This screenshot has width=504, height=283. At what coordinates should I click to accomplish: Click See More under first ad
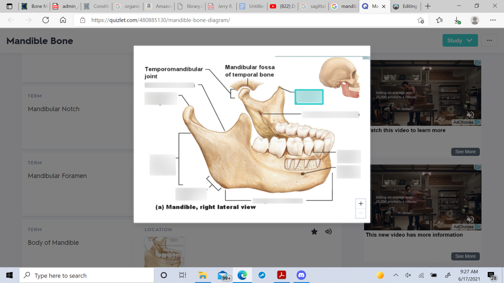[x=465, y=152]
